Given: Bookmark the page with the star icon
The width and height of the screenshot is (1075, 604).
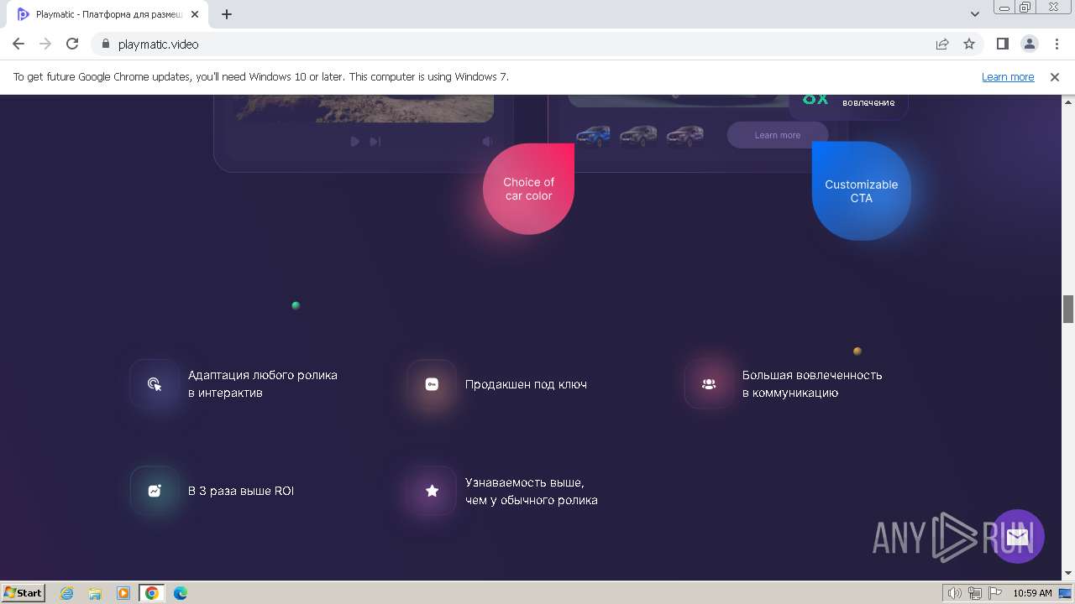Looking at the screenshot, I should (969, 44).
